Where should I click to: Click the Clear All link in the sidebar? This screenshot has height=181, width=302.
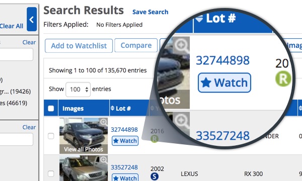pyautogui.click(x=12, y=26)
